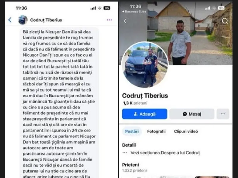Viewport: 238px width, 178px height.
Task: Open the round profile picture with the car
Action: point(145,65)
